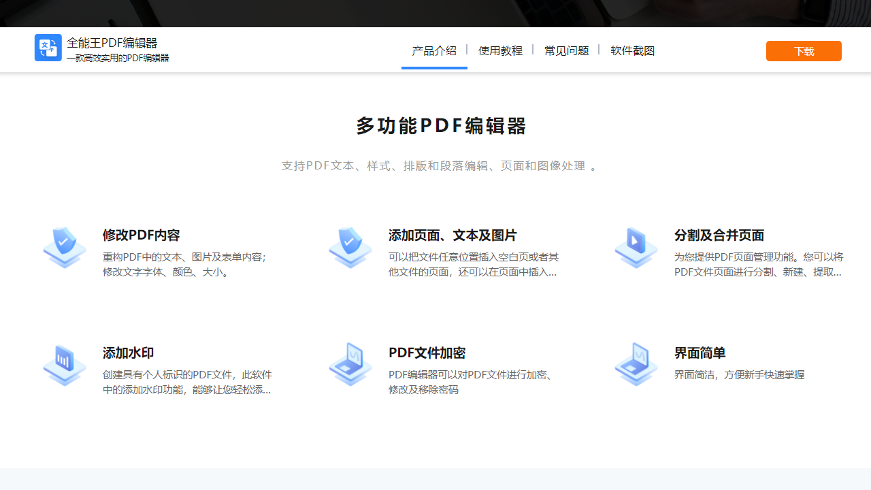
Task: Click the 界面简单 heading text
Action: click(x=699, y=353)
